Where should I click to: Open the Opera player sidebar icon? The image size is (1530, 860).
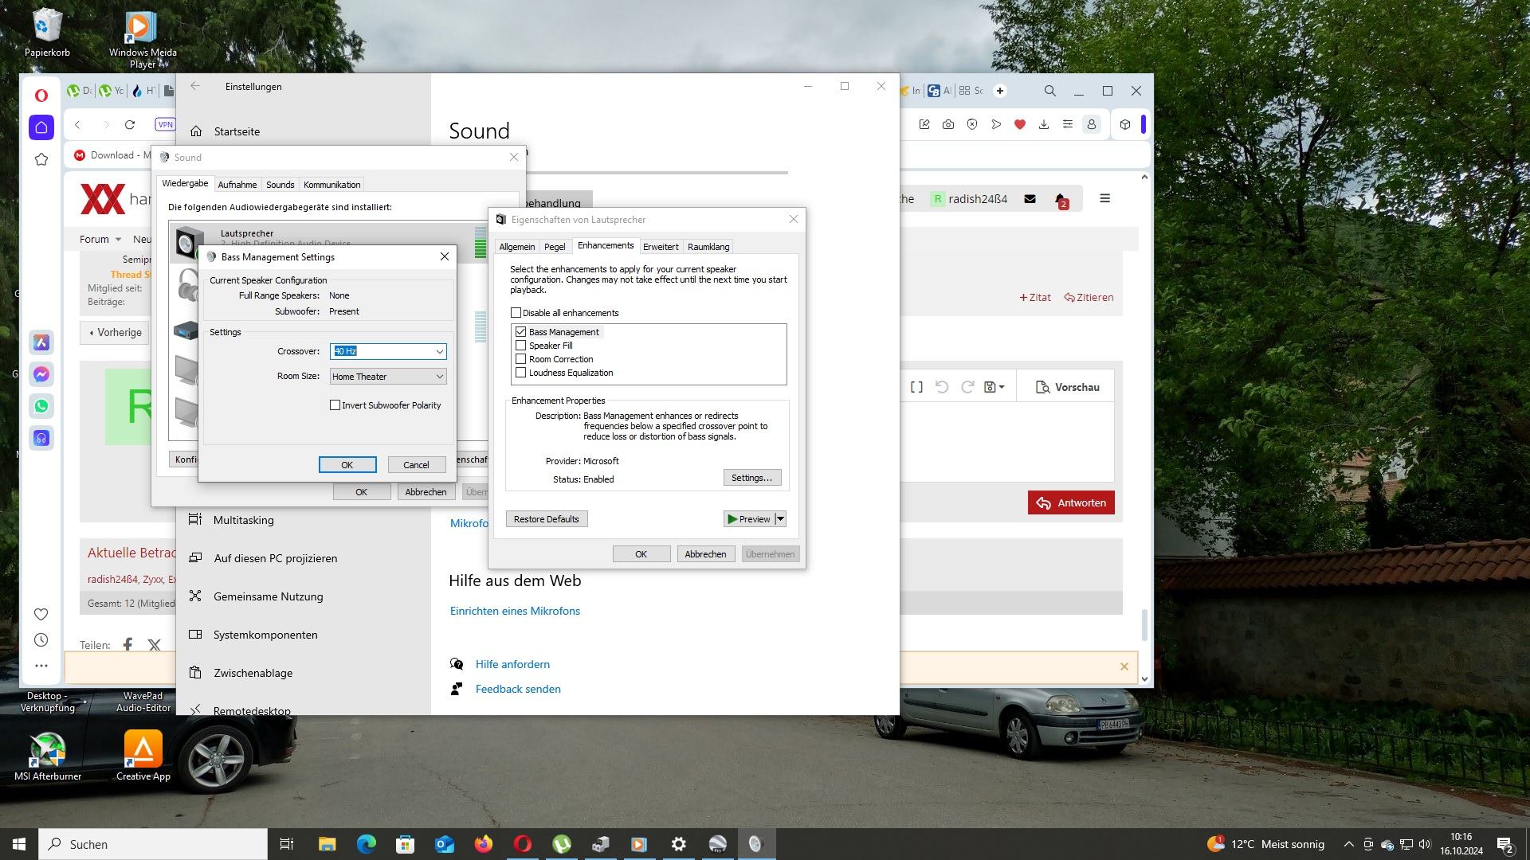[41, 438]
